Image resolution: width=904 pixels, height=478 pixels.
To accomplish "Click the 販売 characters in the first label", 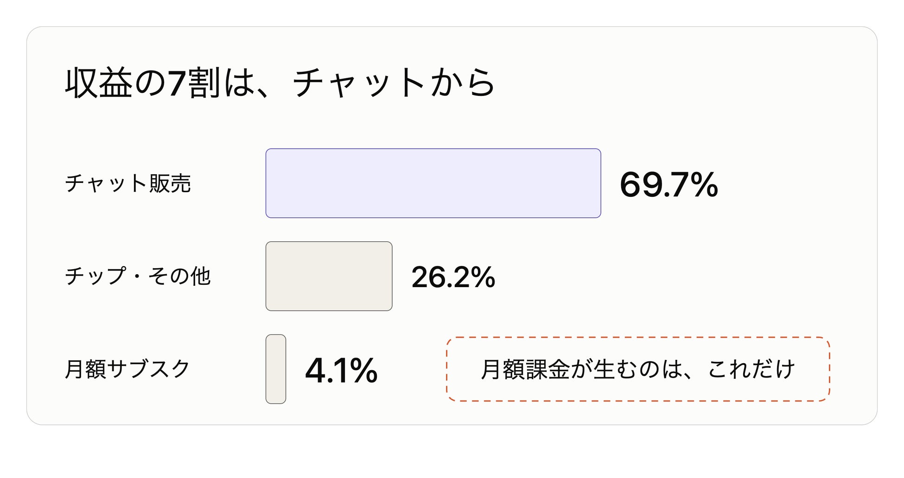I will 170,183.
